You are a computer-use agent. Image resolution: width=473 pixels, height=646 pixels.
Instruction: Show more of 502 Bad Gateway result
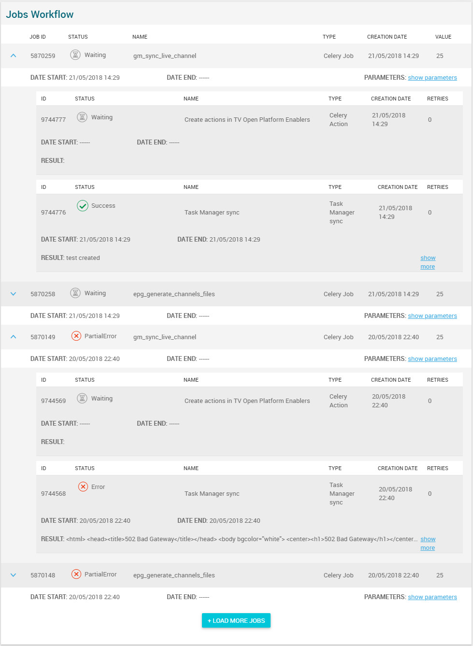pos(428,543)
